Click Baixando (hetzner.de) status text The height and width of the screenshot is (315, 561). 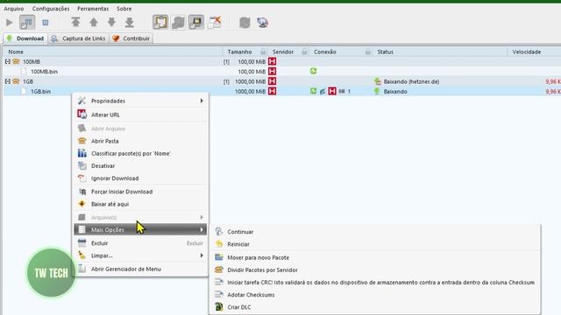click(x=411, y=81)
